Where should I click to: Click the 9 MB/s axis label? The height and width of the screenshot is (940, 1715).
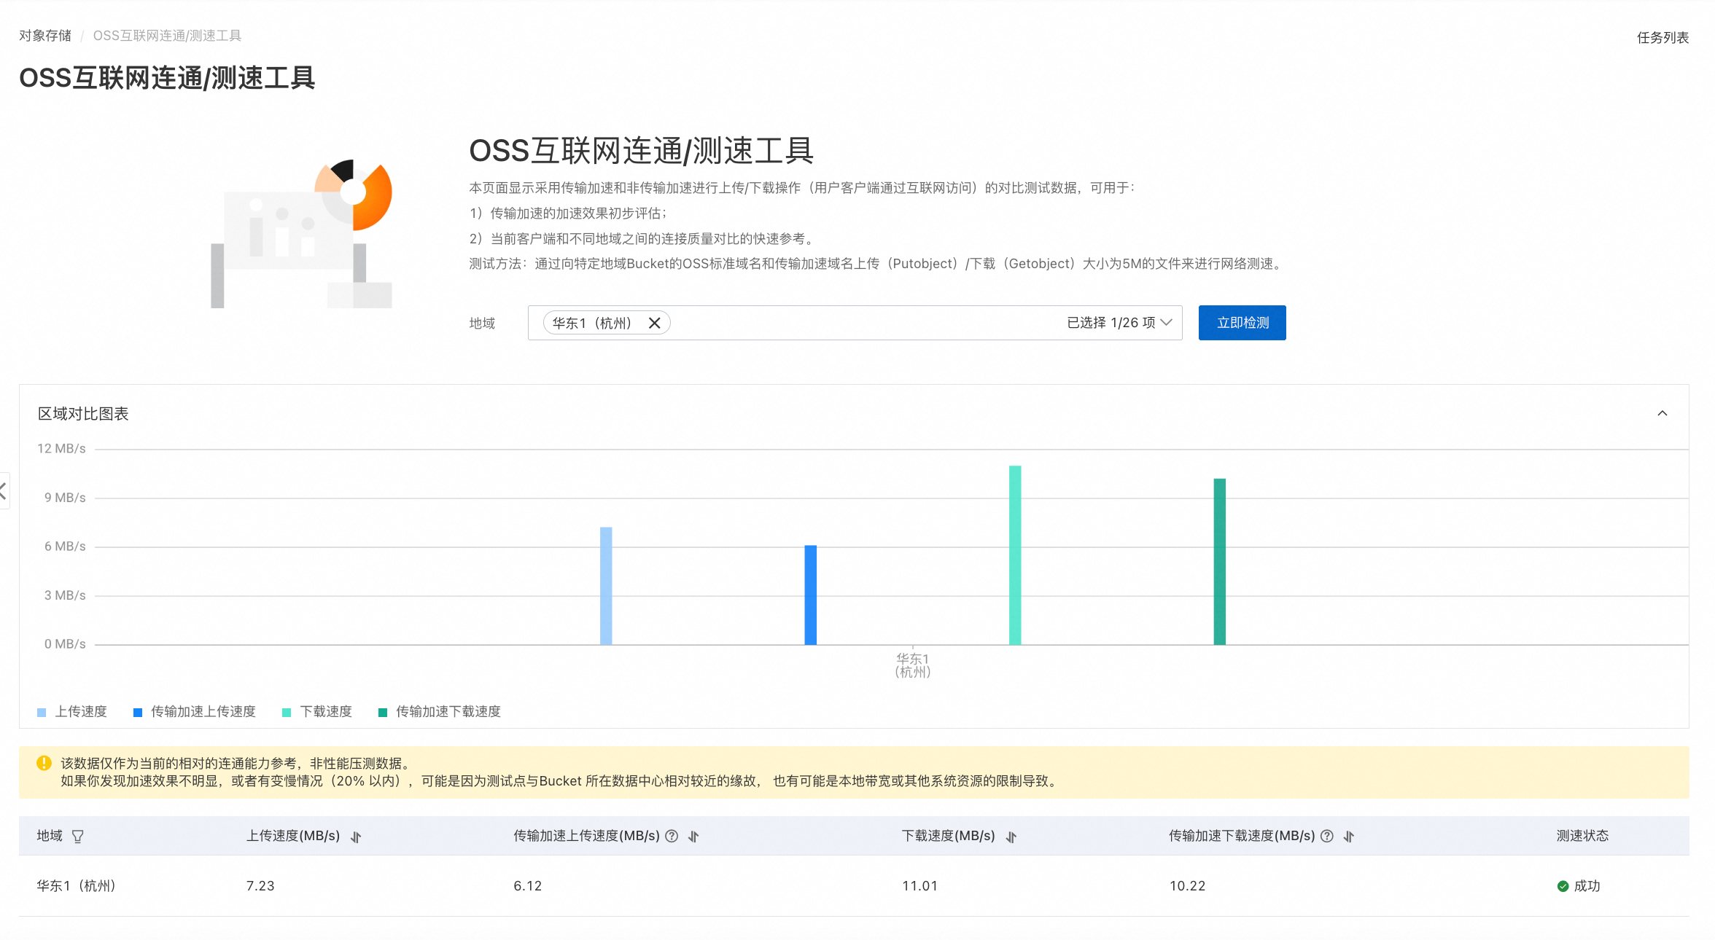65,498
